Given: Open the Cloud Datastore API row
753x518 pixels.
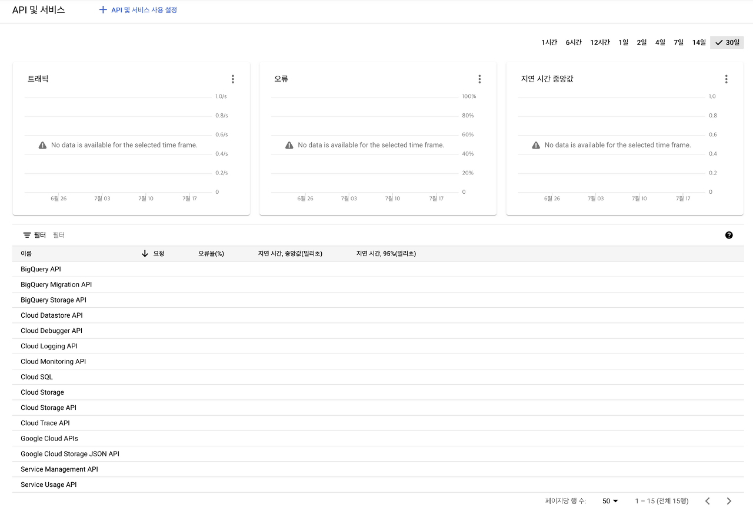Looking at the screenshot, I should 378,315.
